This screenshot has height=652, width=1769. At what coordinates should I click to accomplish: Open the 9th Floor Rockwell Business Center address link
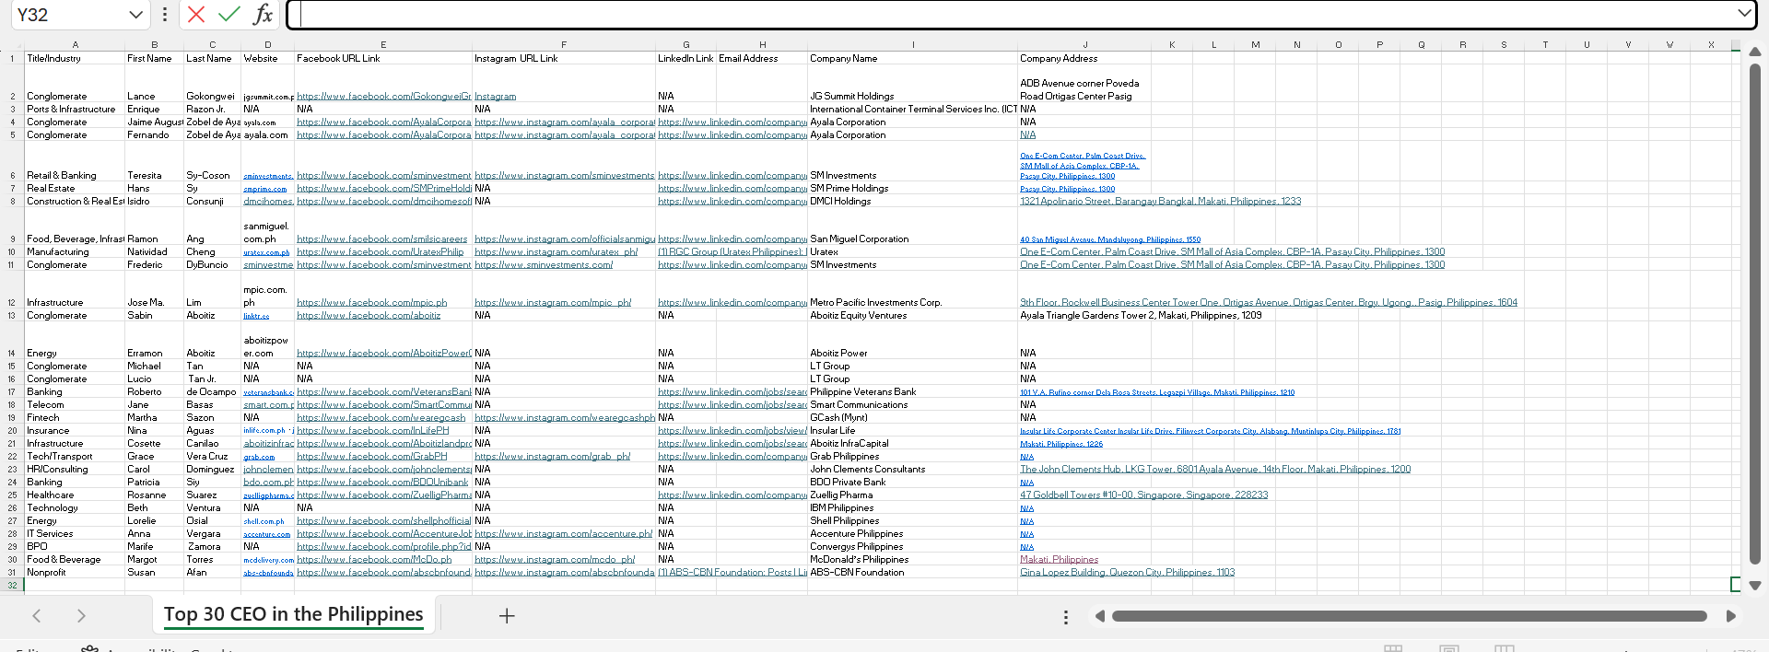[1268, 302]
